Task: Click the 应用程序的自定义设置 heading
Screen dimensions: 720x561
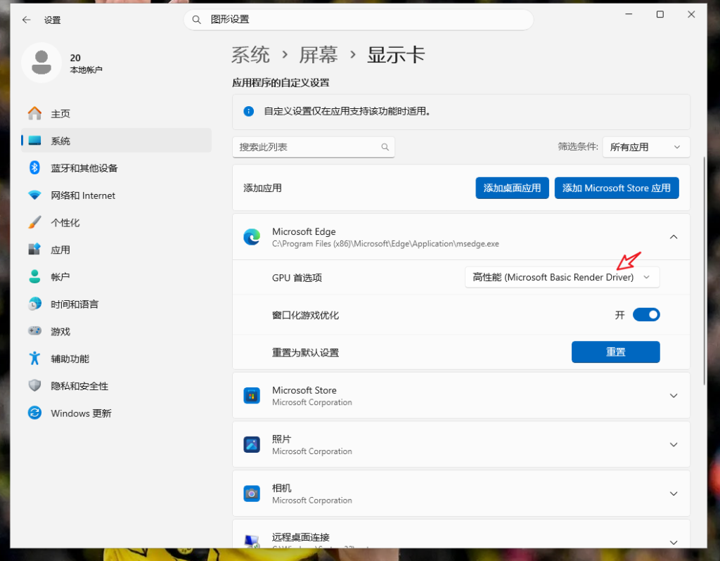Action: click(x=281, y=83)
